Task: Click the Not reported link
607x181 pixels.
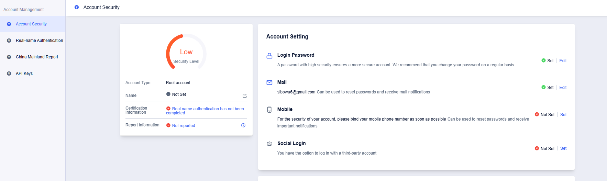Action: point(183,126)
